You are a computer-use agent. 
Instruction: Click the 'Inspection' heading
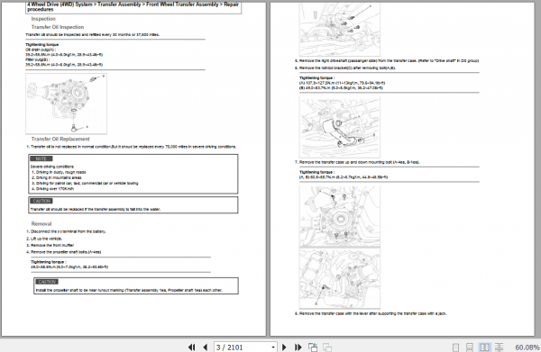(43, 19)
